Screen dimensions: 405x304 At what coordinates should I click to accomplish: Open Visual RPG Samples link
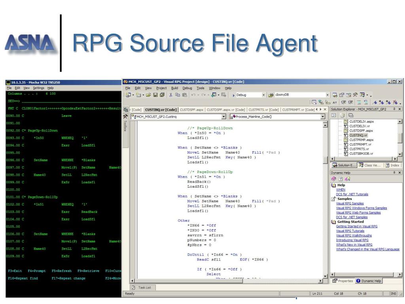pyautogui.click(x=350, y=203)
